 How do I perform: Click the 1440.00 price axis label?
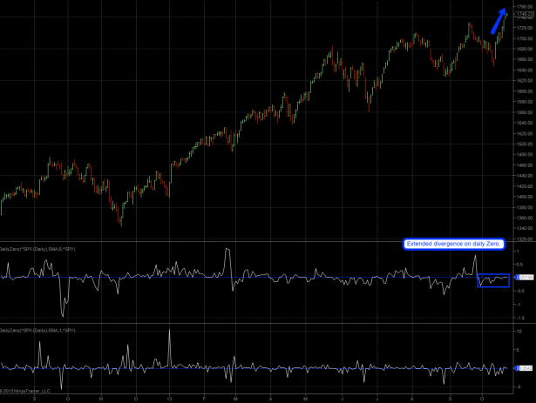525,176
